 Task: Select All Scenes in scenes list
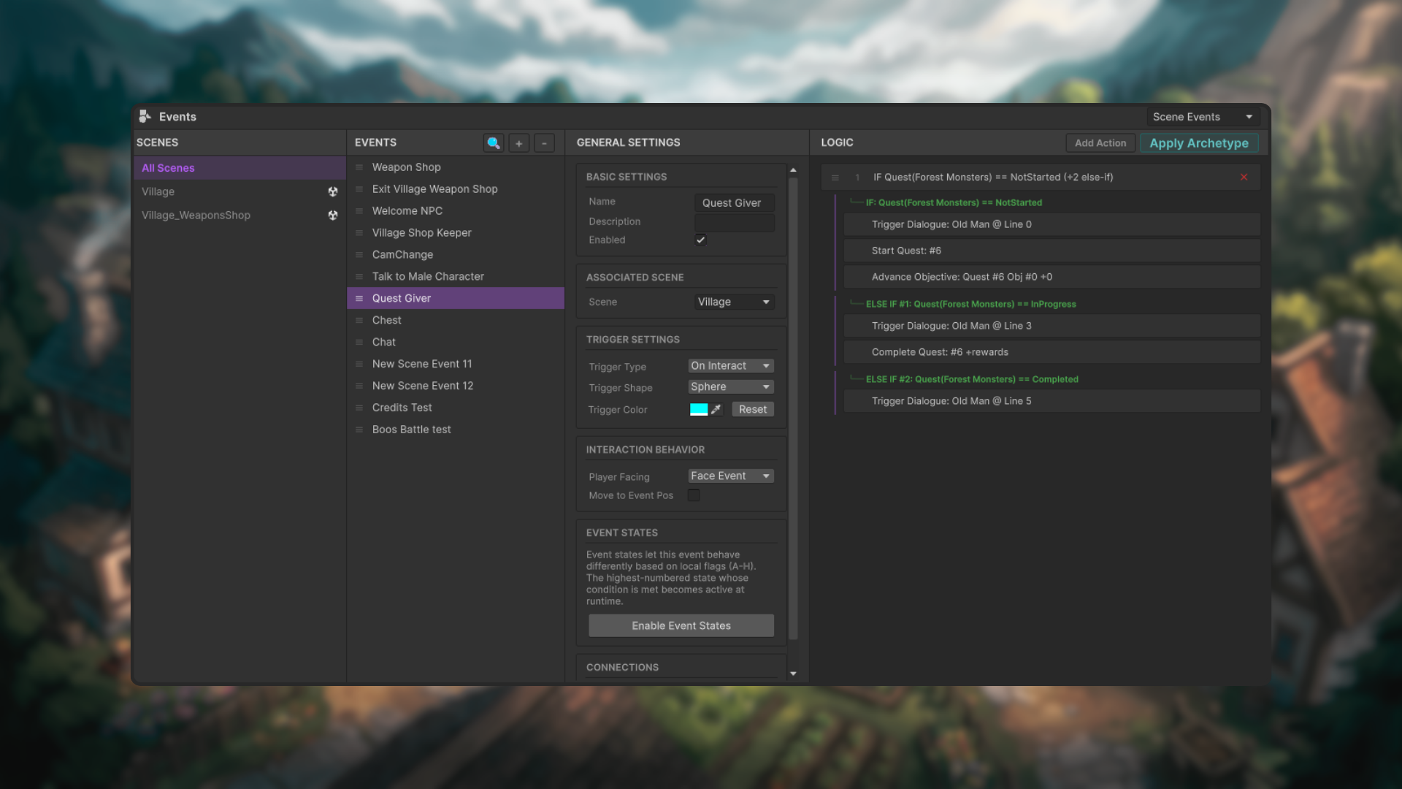tap(240, 168)
